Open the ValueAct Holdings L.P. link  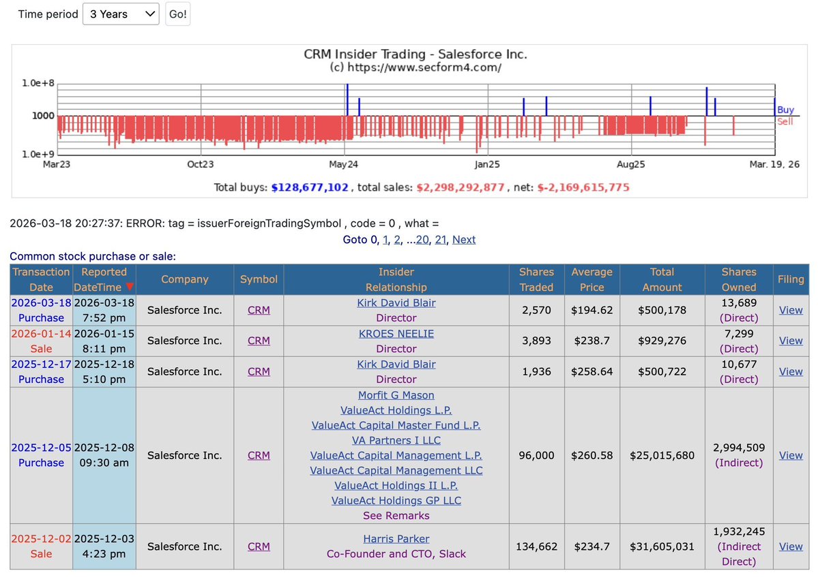(396, 410)
